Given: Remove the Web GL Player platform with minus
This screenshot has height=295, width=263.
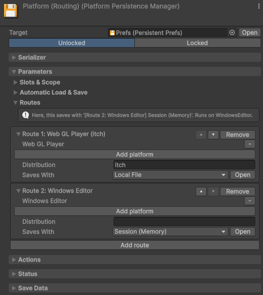Looking at the screenshot, I should tap(250, 144).
